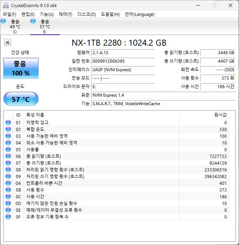
Task: Open the 편집(E) menu
Action: [28, 15]
